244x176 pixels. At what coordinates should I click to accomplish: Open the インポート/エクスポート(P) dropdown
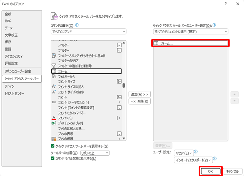point(193,160)
